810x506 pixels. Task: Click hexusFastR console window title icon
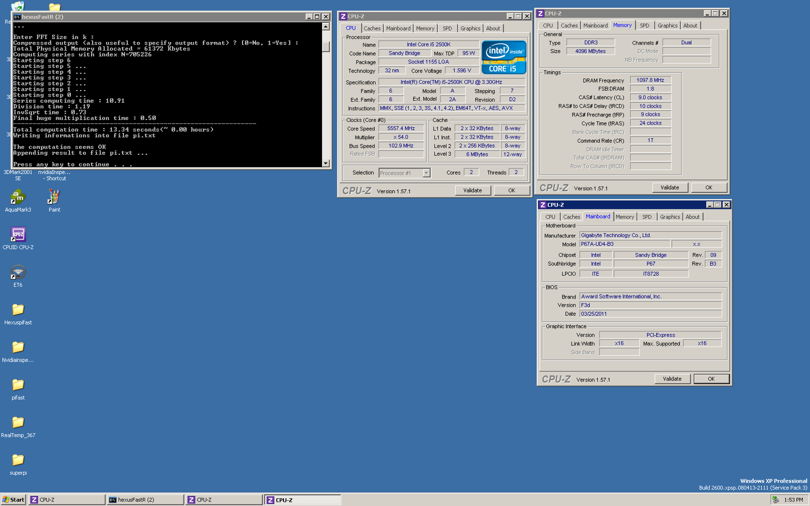pos(17,17)
